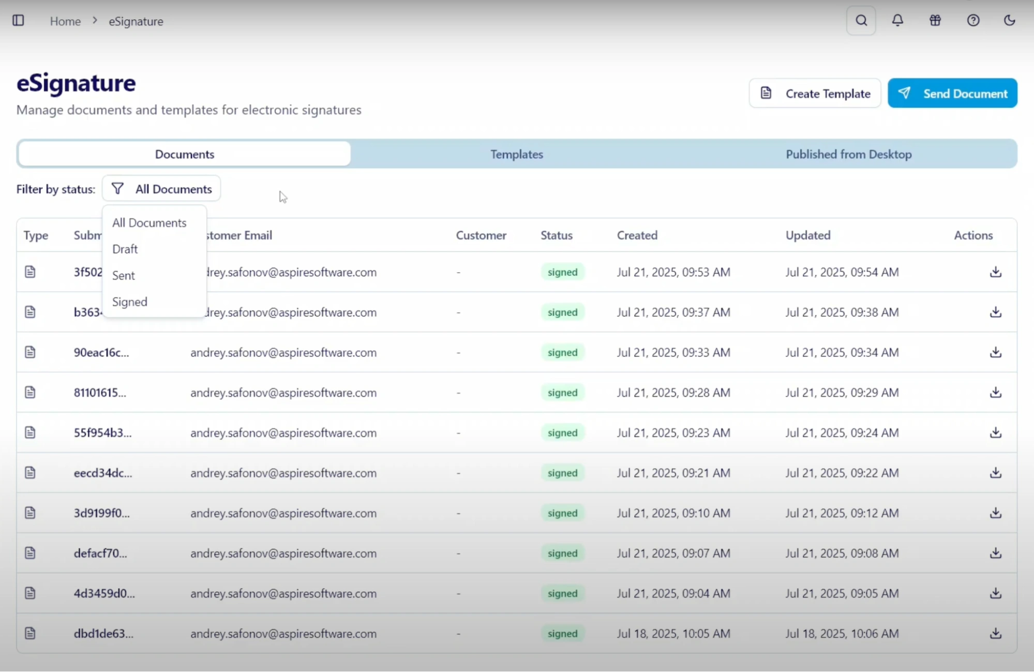Viewport: 1034px width, 672px height.
Task: Toggle dark mode moon icon
Action: (1009, 21)
